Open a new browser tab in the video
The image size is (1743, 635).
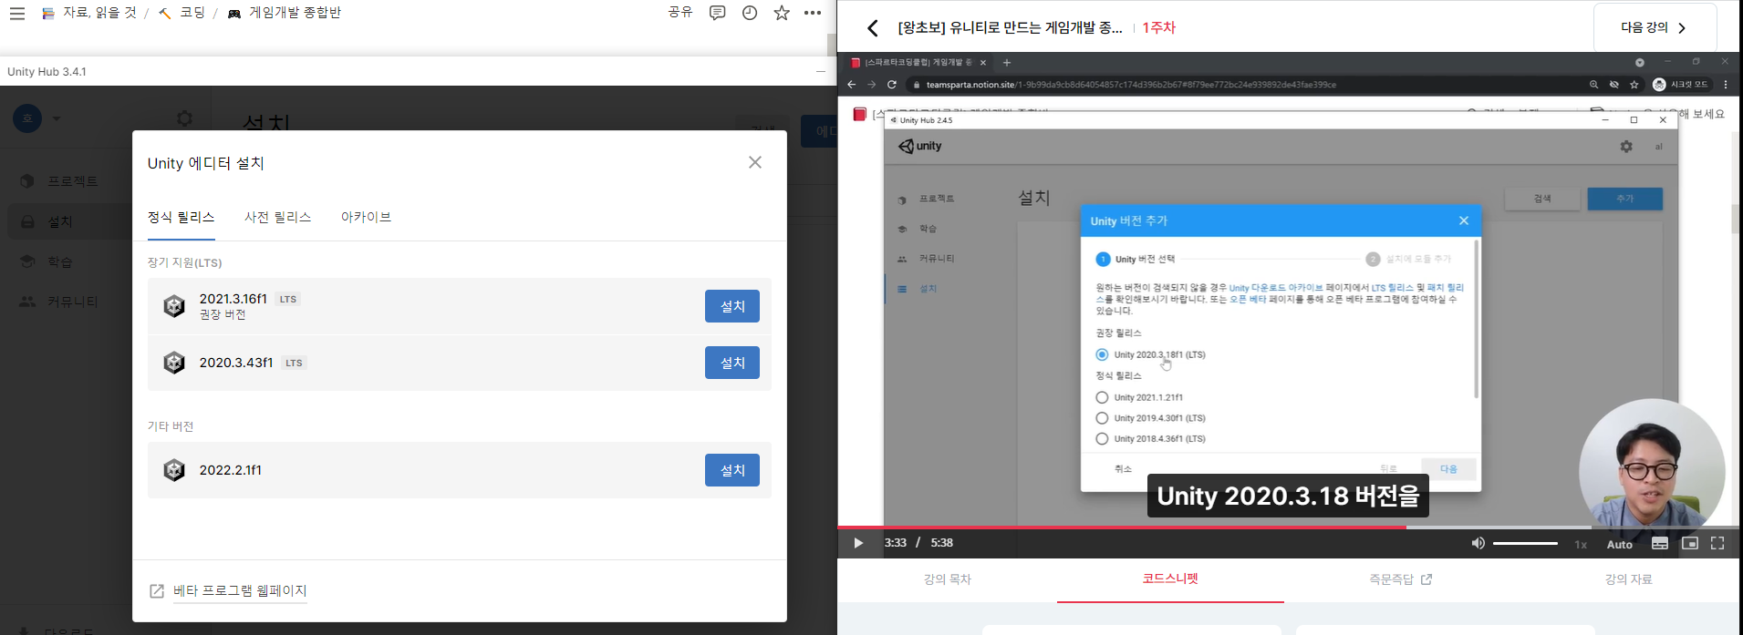pyautogui.click(x=1007, y=63)
